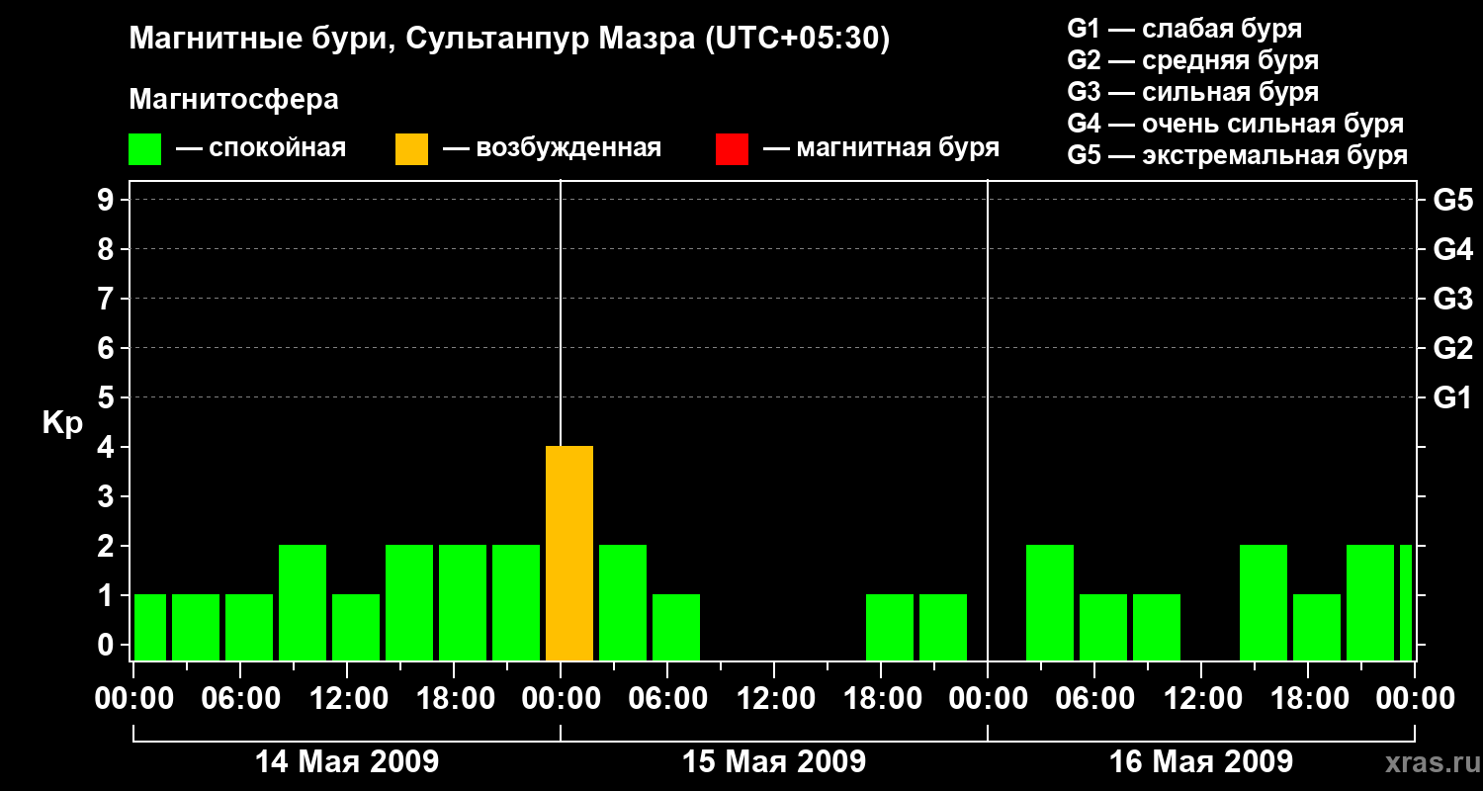Select the '15 Мая 2009' date label

pos(774,761)
